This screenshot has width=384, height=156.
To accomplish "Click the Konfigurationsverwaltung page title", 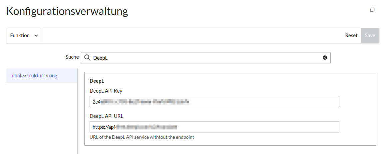I will tap(67, 11).
